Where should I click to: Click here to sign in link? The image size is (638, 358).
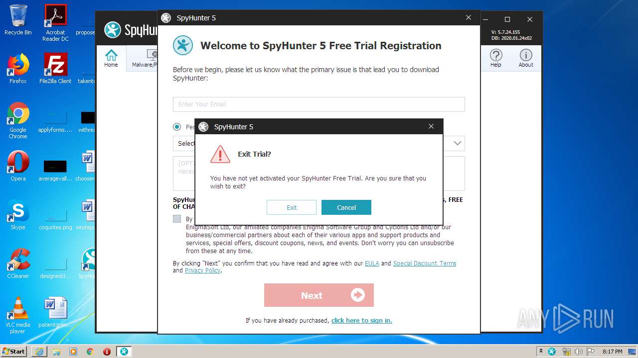(362, 321)
